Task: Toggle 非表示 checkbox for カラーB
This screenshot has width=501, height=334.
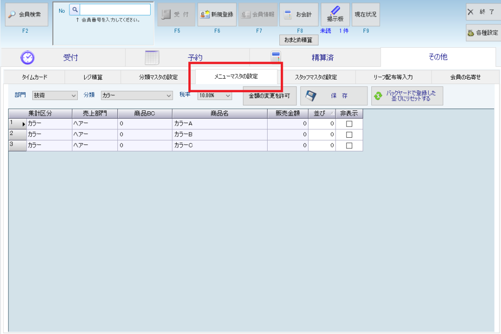Action: coord(349,135)
